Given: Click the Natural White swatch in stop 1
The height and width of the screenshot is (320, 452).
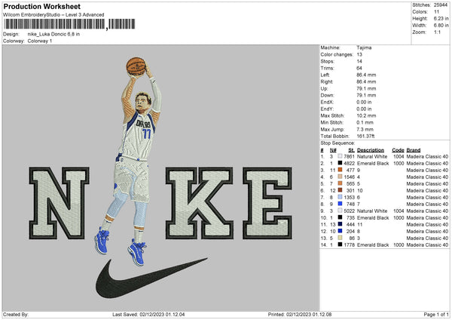Looking at the screenshot, I should click(341, 156).
